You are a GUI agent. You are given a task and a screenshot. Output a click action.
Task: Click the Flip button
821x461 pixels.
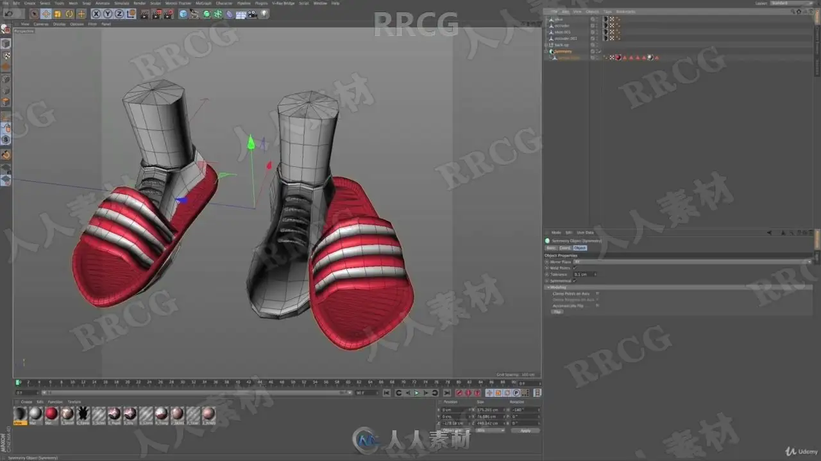[557, 312]
